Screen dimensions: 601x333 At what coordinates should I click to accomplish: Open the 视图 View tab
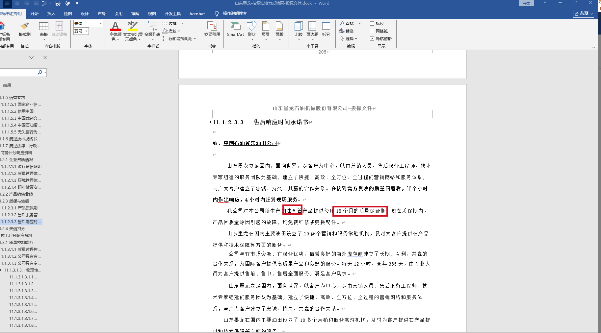tap(152, 13)
